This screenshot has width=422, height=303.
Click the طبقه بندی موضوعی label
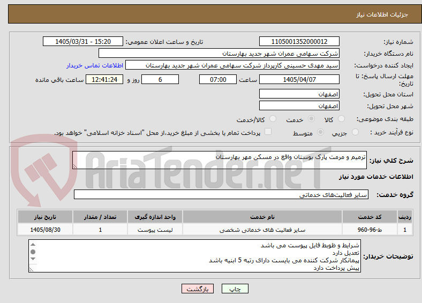click(x=385, y=119)
